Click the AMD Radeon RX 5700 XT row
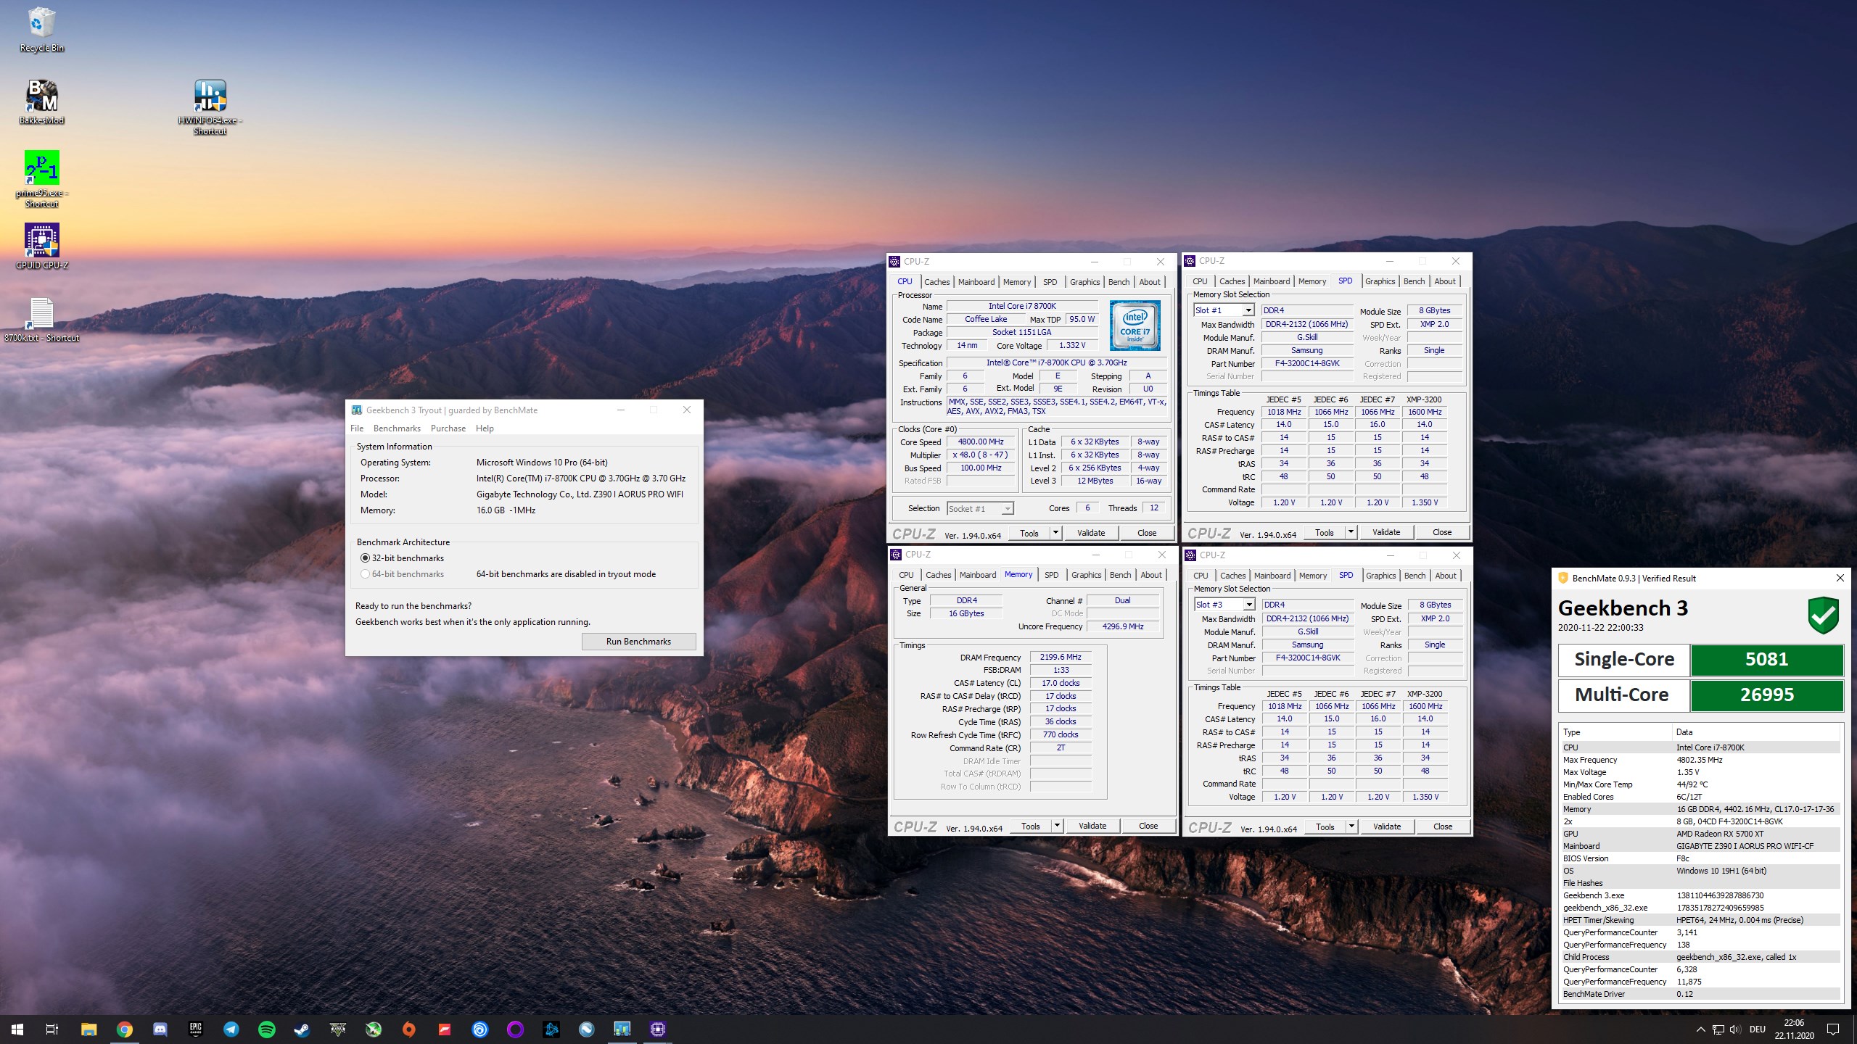The image size is (1857, 1044). [1700, 834]
